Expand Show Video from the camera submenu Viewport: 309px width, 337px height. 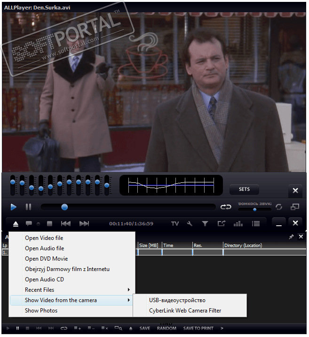[72, 301]
